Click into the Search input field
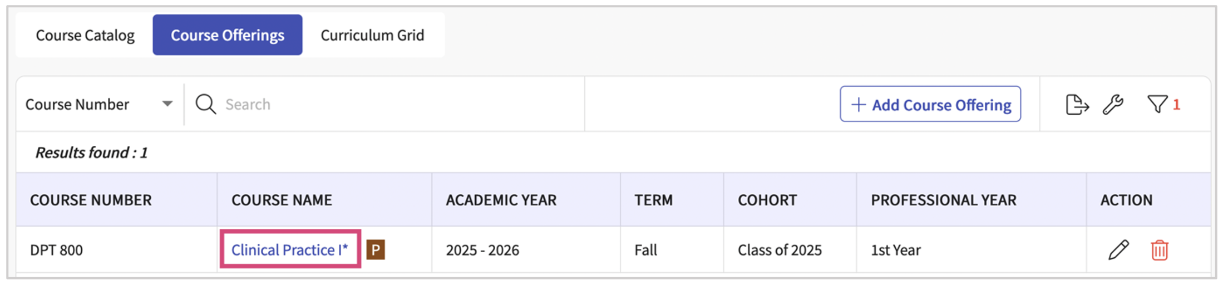This screenshot has width=1223, height=285. pyautogui.click(x=389, y=104)
